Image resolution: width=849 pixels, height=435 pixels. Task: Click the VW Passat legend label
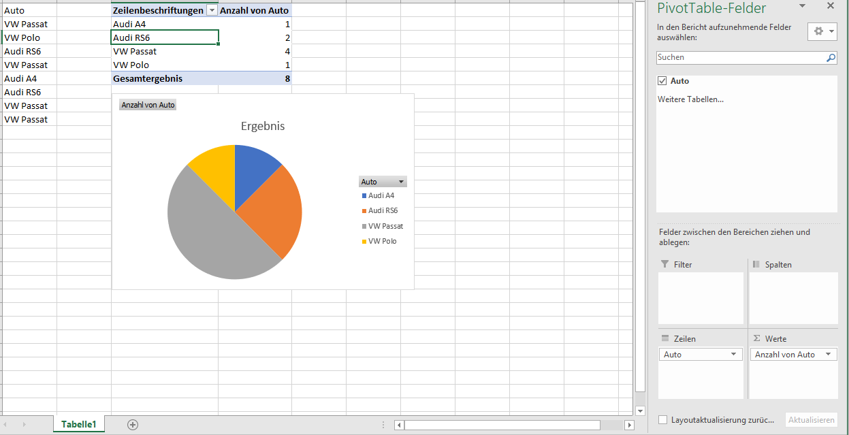[386, 226]
